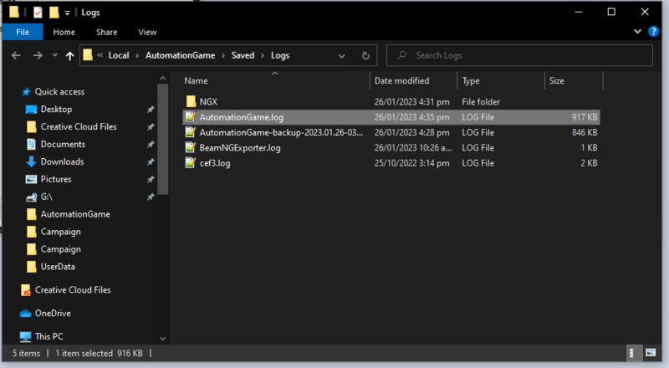Click the New folder quick access icon
The width and height of the screenshot is (669, 368).
(54, 13)
